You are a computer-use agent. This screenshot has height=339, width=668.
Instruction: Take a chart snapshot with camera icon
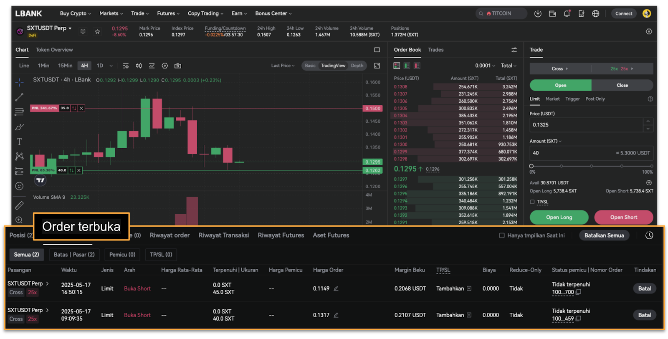[178, 66]
